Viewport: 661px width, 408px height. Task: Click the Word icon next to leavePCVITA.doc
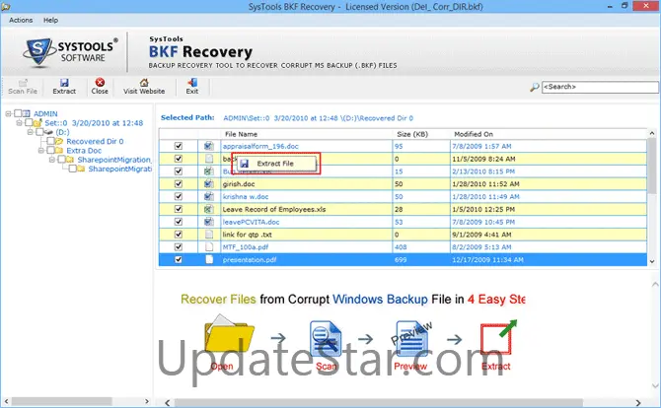tap(209, 222)
